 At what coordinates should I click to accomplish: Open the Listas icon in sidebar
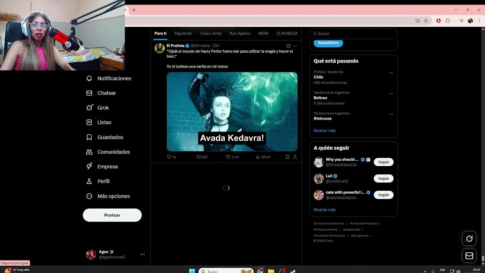pos(89,122)
